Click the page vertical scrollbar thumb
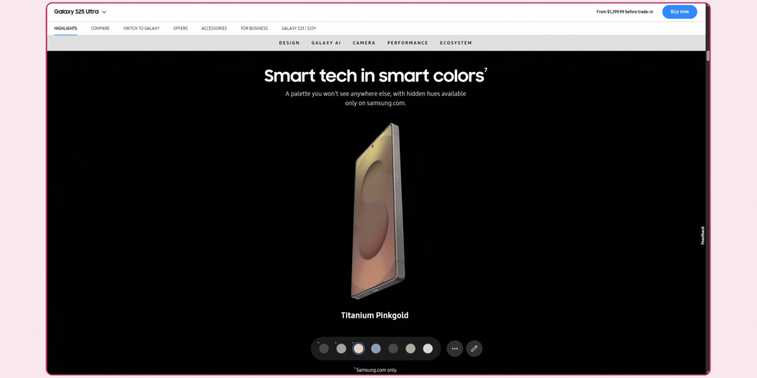Screen dimensions: 757x378 tap(708, 56)
